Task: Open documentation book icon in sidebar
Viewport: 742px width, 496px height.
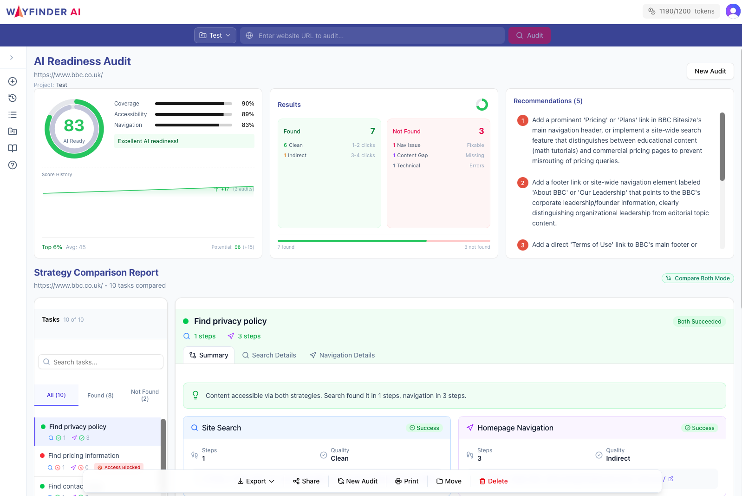Action: [13, 148]
